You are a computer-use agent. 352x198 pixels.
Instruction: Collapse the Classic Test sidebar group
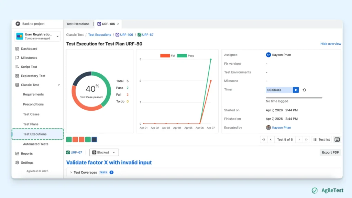click(x=59, y=85)
